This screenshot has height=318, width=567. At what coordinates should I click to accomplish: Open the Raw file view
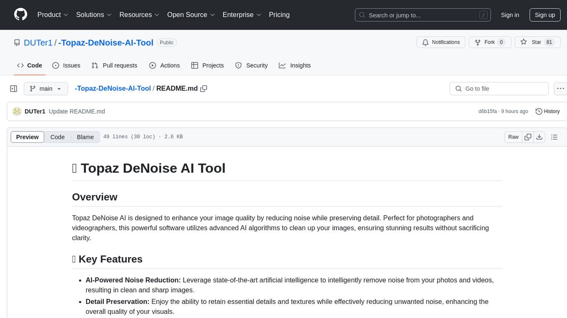click(x=513, y=137)
